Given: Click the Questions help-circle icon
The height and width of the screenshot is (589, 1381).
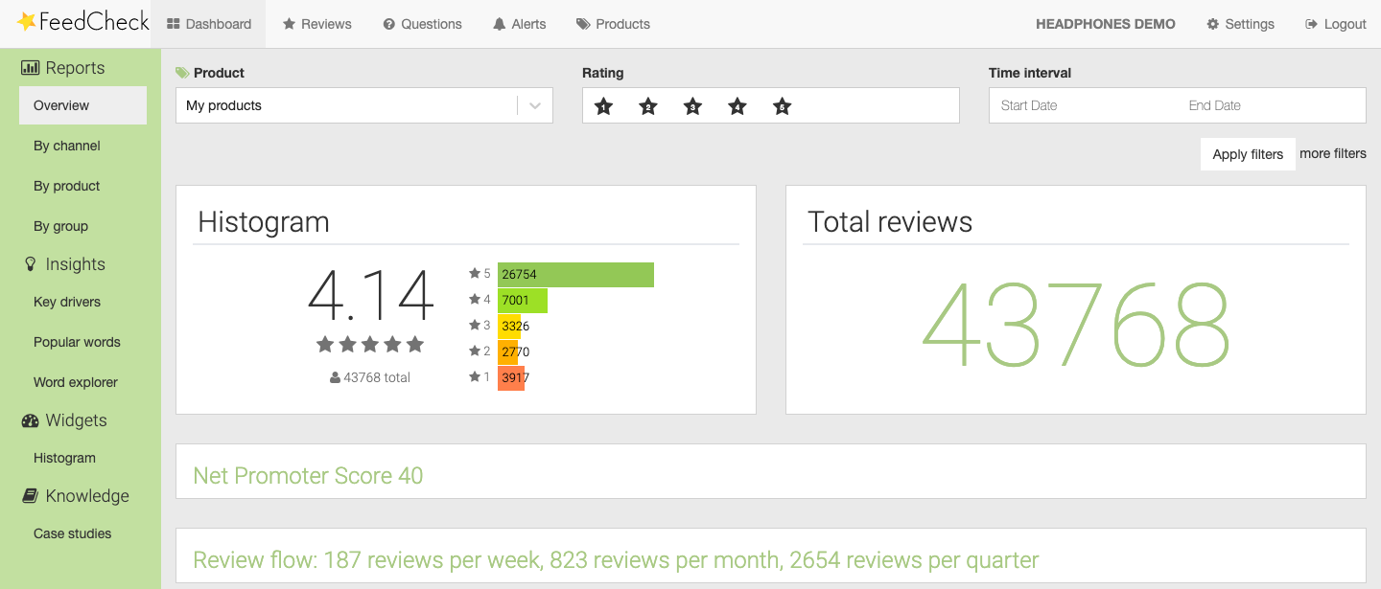Looking at the screenshot, I should (389, 24).
